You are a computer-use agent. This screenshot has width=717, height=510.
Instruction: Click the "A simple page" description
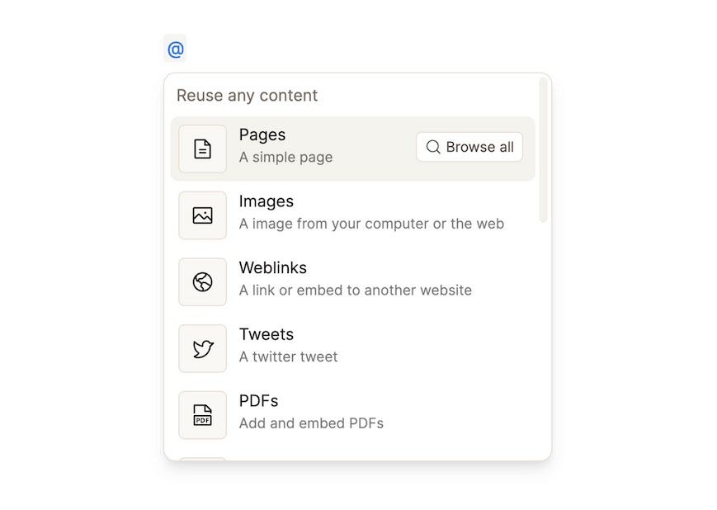tap(285, 157)
